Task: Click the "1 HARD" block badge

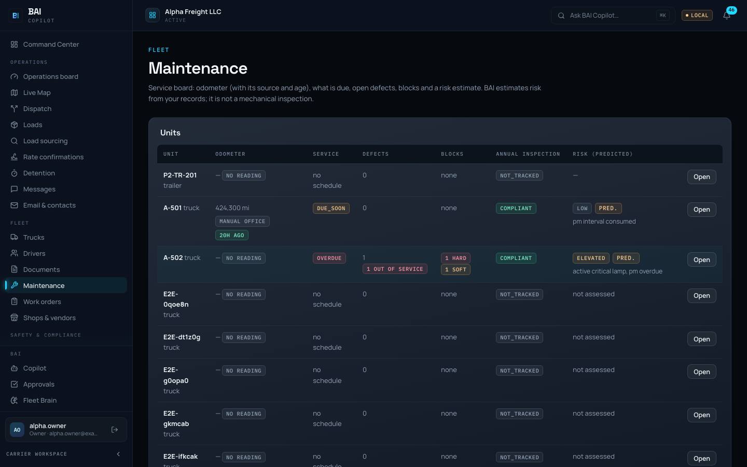Action: pyautogui.click(x=455, y=258)
